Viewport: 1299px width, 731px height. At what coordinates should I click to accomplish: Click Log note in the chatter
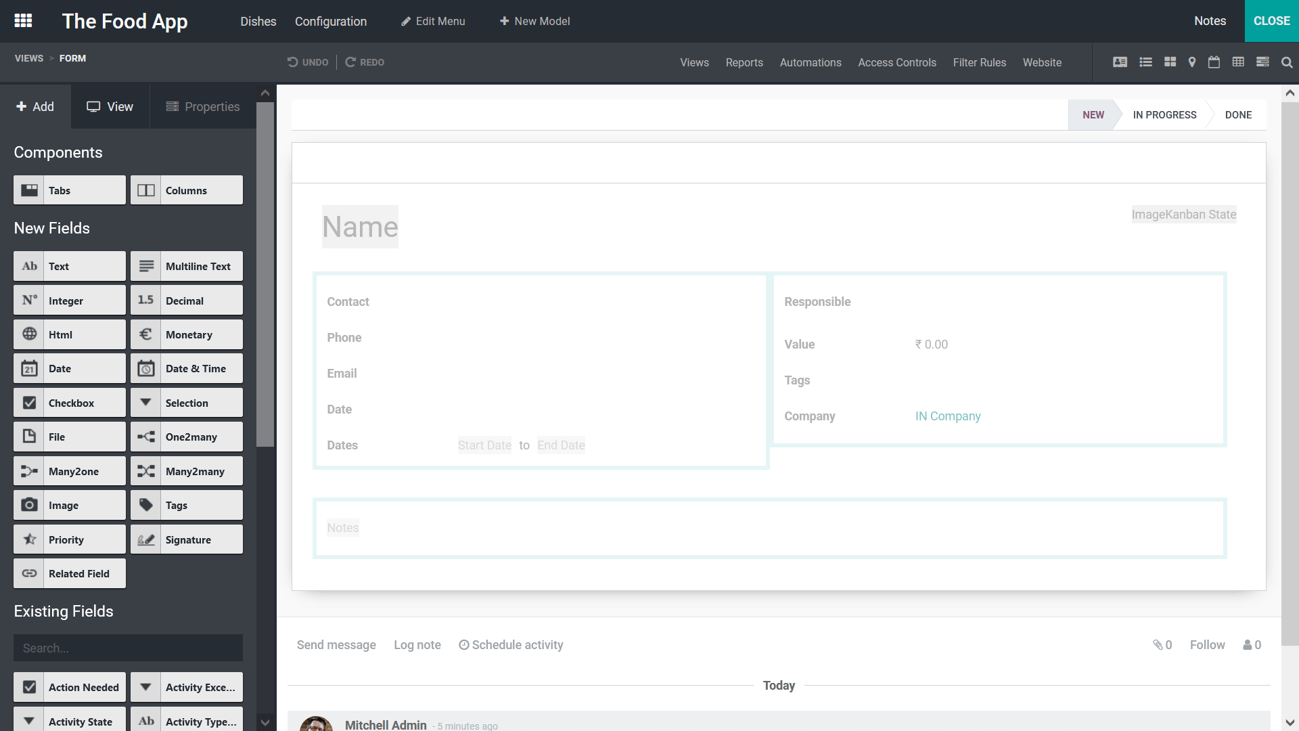(417, 645)
